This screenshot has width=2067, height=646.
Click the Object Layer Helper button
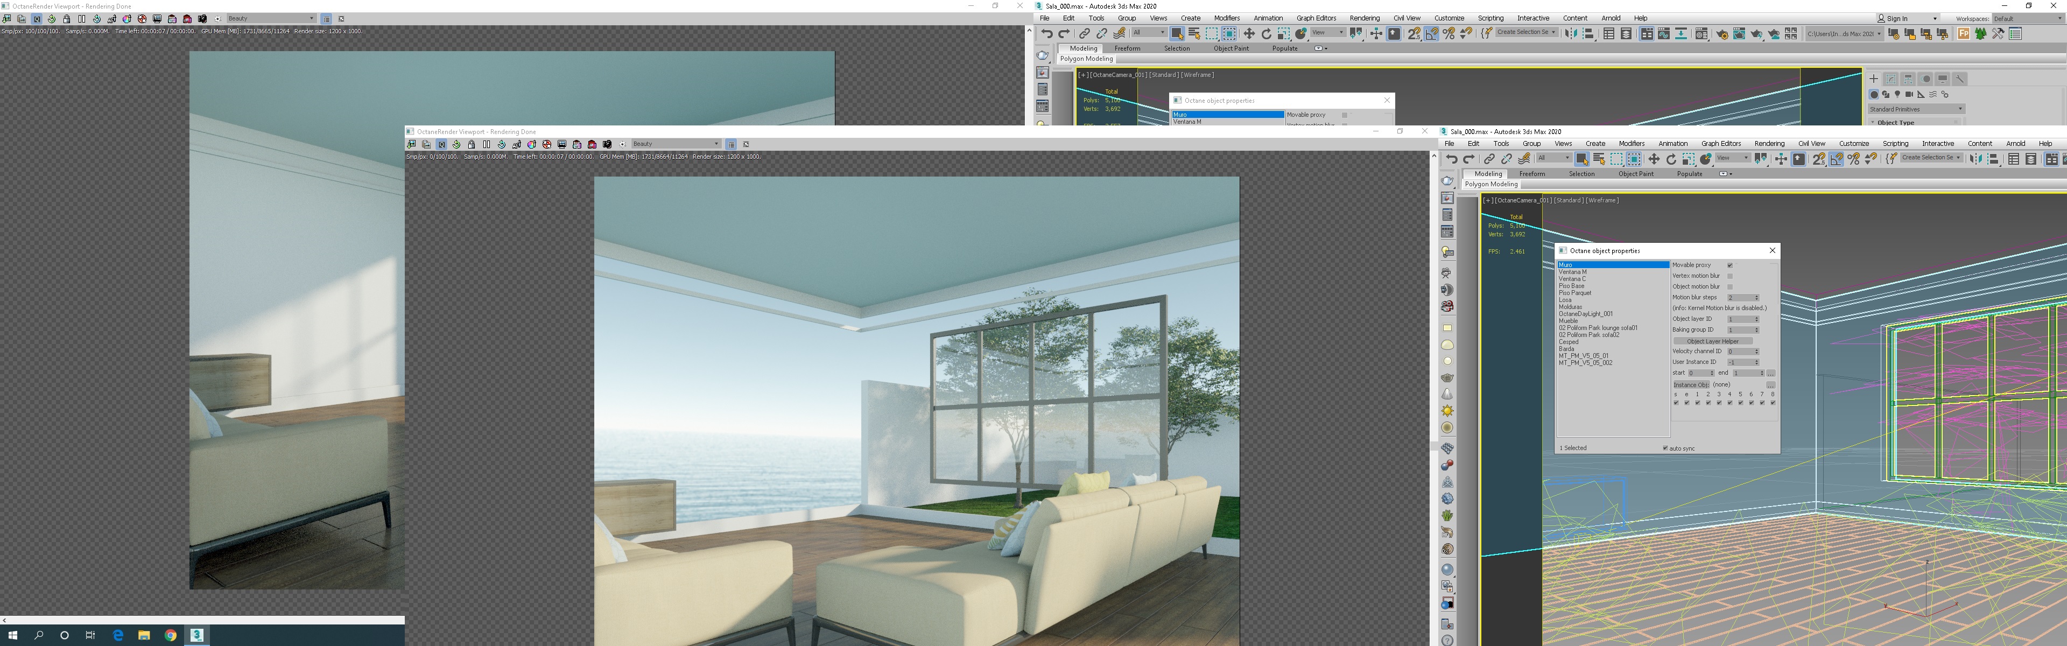click(1712, 341)
